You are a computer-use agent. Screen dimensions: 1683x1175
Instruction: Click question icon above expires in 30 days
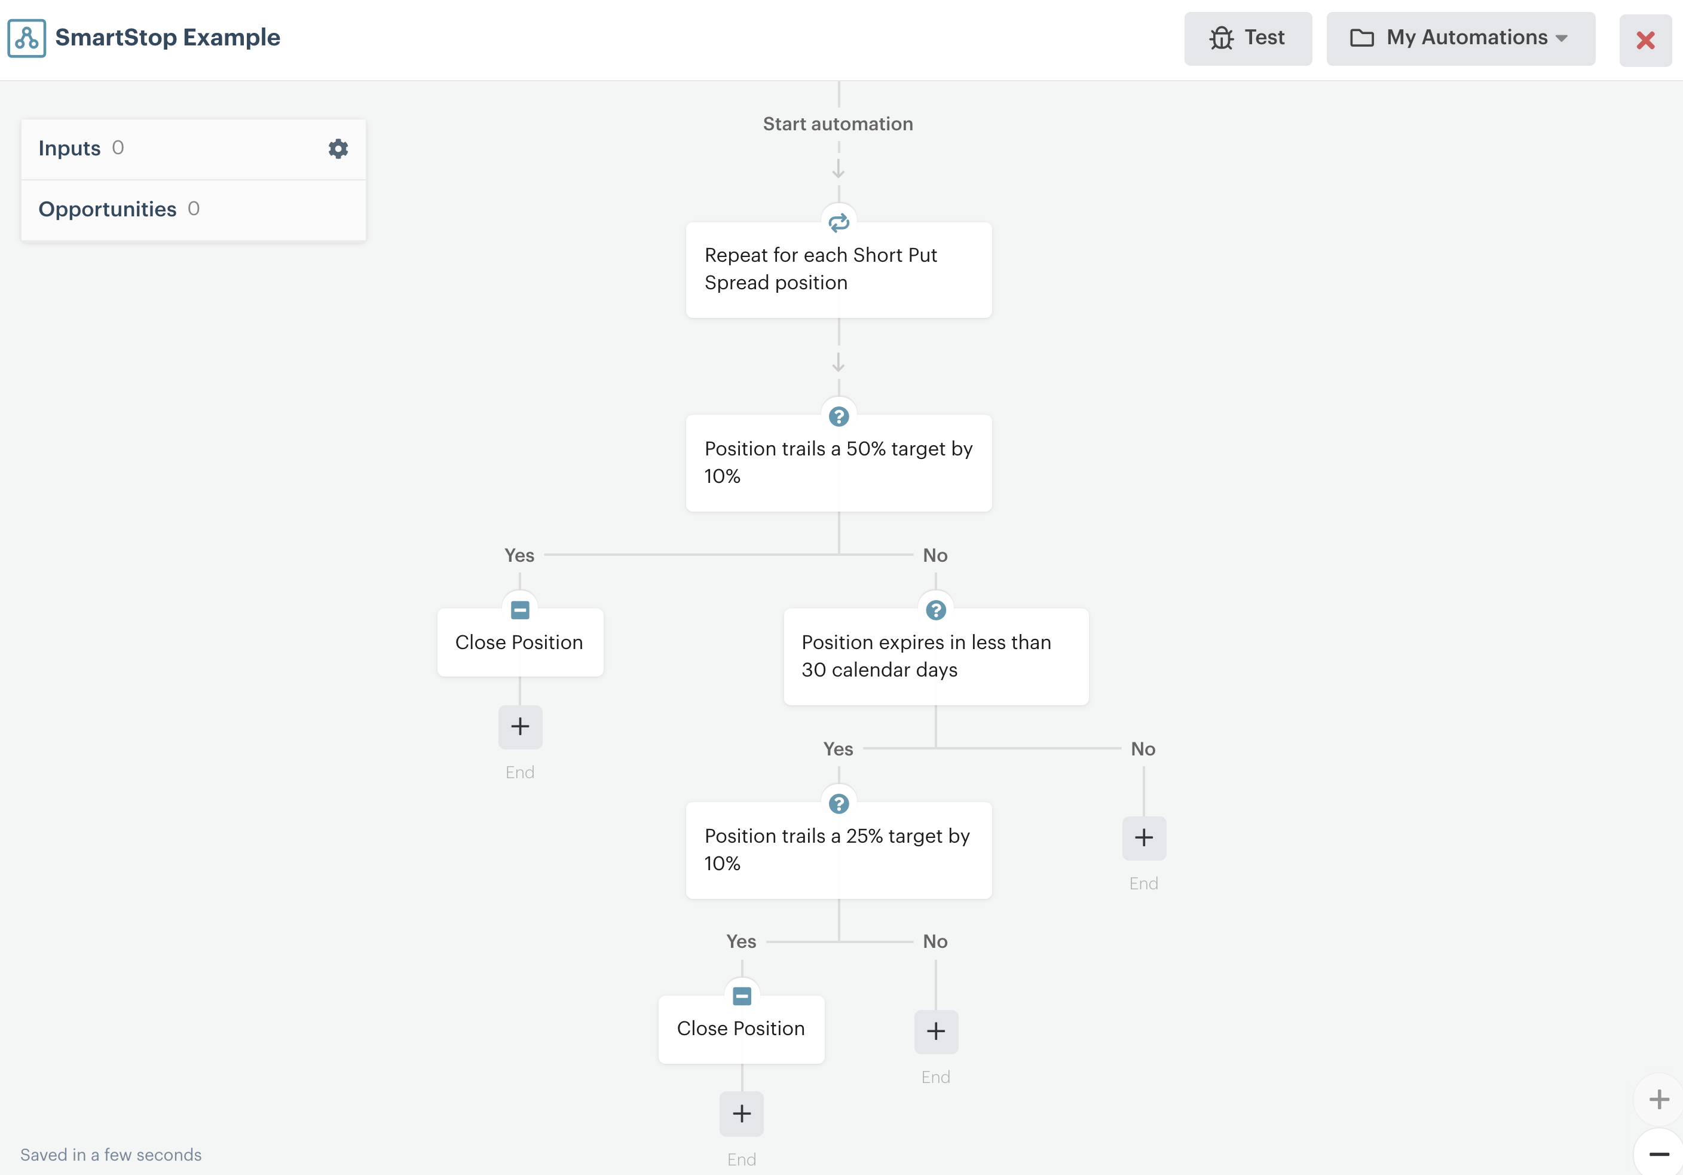935,610
